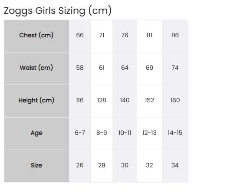Screen dimensions: 250x196
Task: Click size 28 cell
Action: point(102,166)
